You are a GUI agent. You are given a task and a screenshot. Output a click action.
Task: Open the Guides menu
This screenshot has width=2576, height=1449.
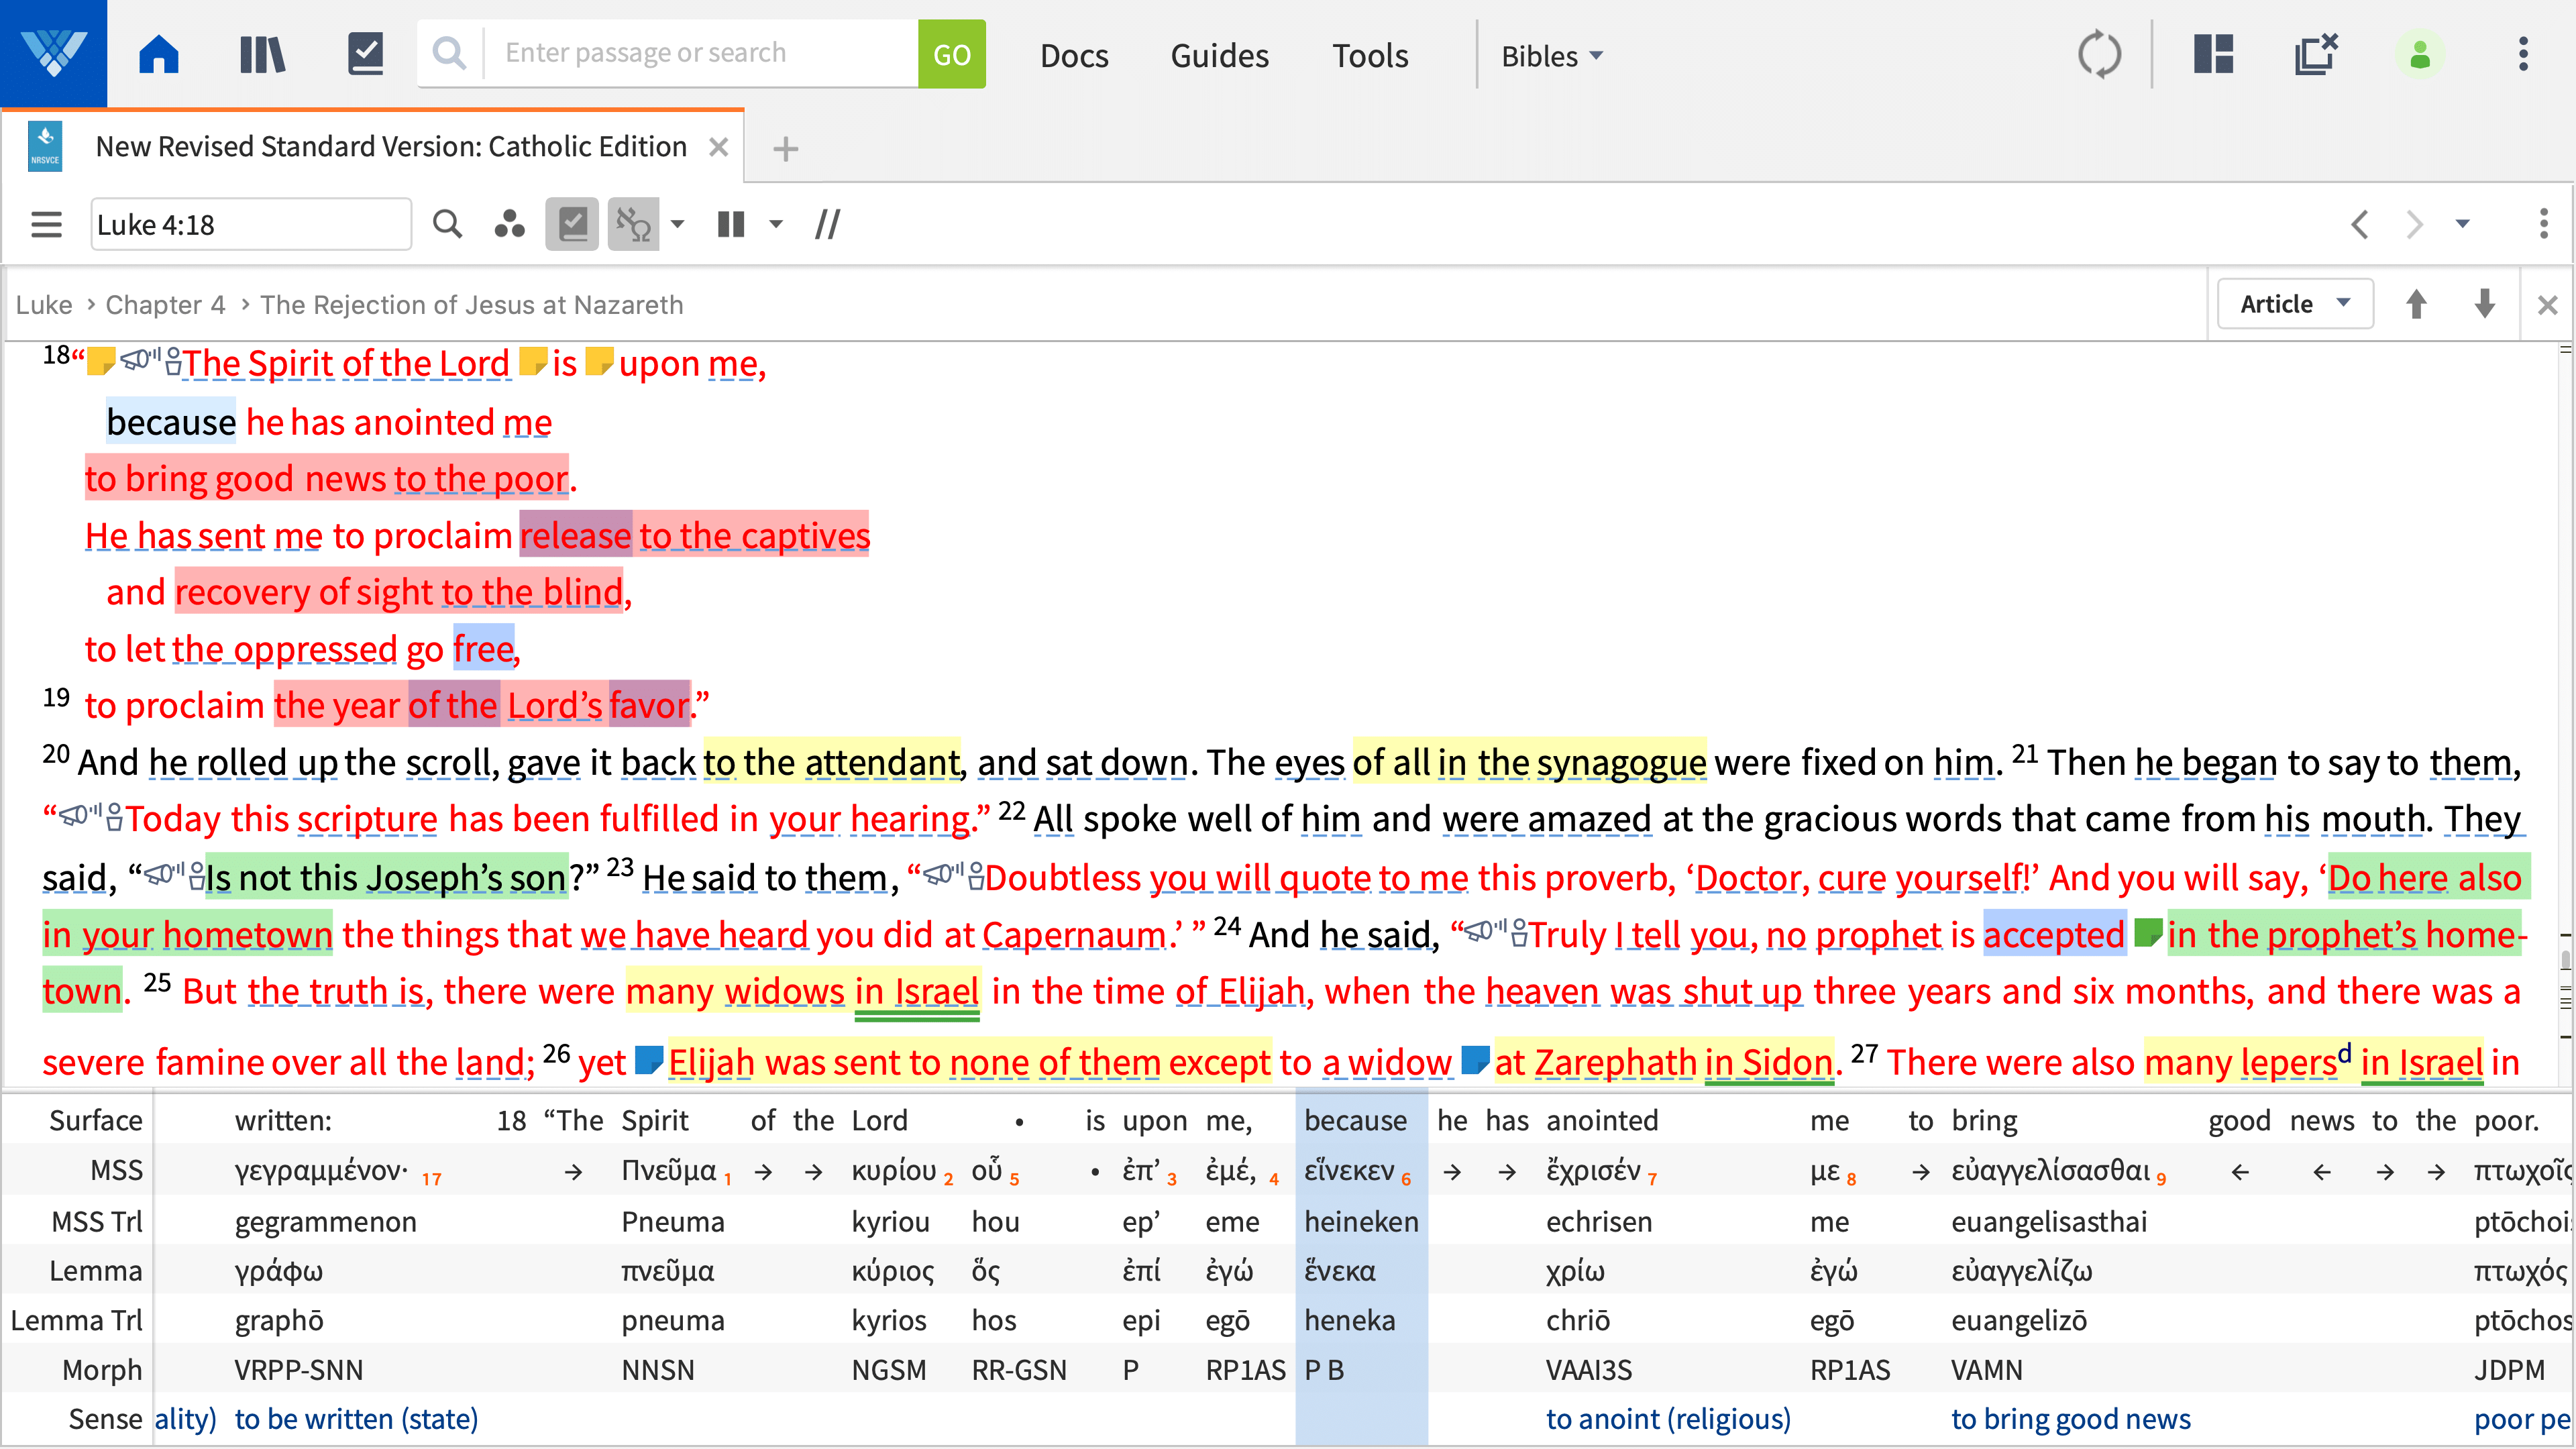point(1219,56)
